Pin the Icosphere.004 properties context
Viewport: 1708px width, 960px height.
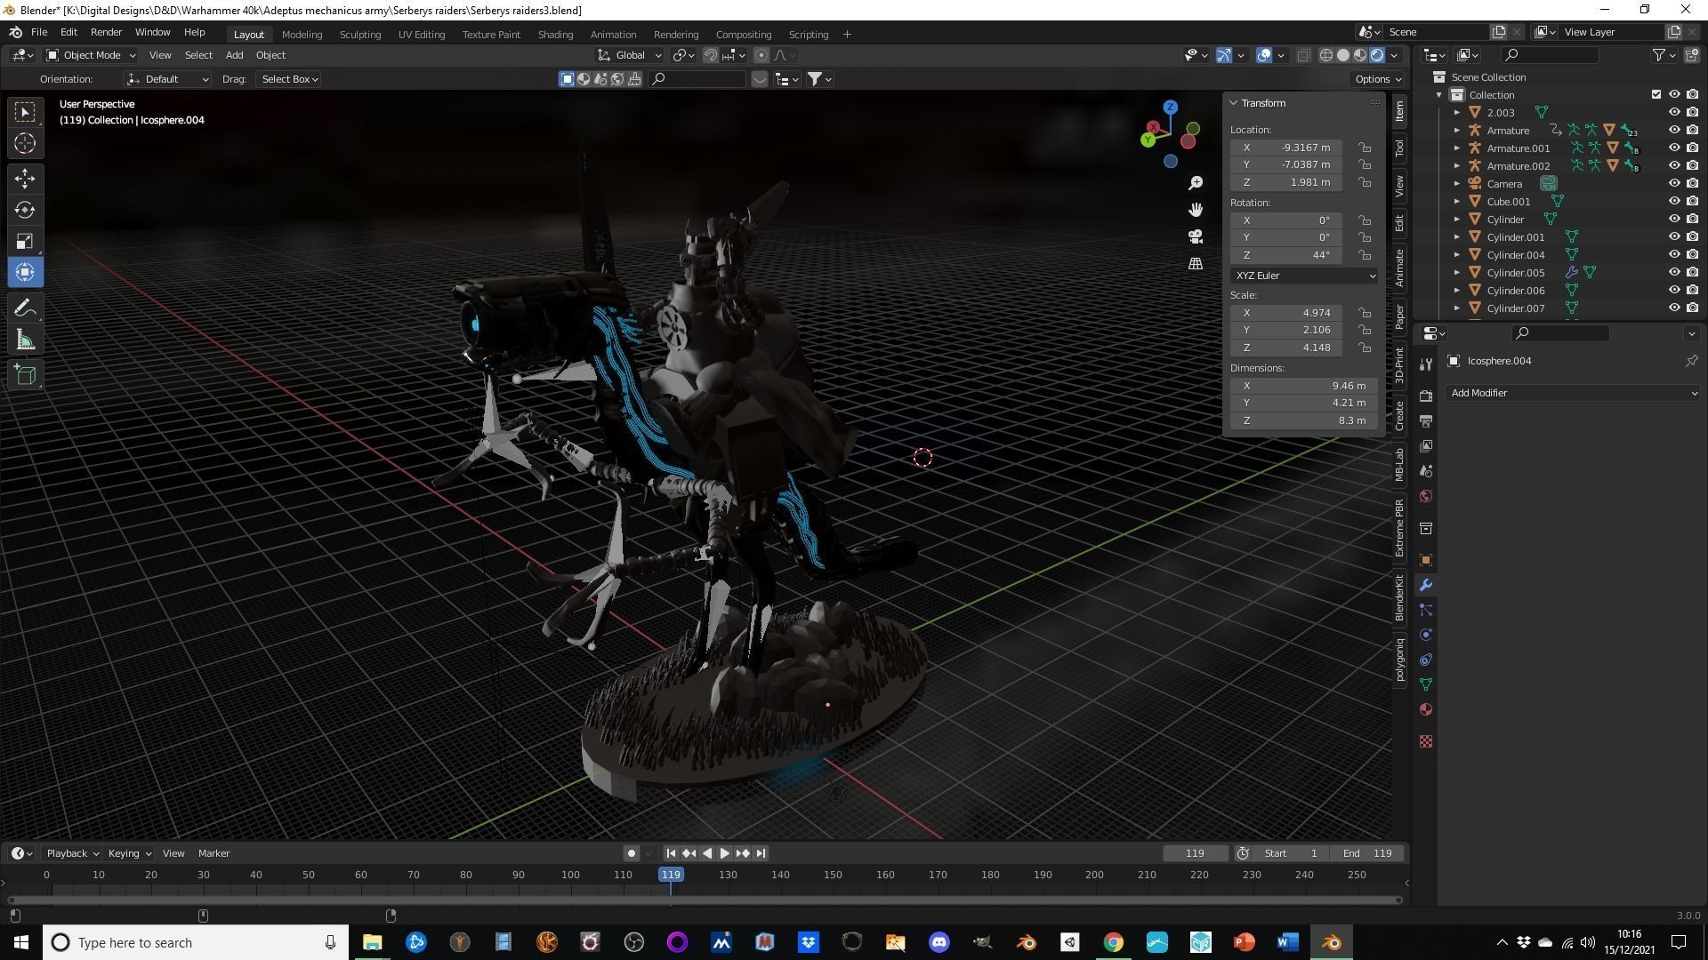[1691, 361]
